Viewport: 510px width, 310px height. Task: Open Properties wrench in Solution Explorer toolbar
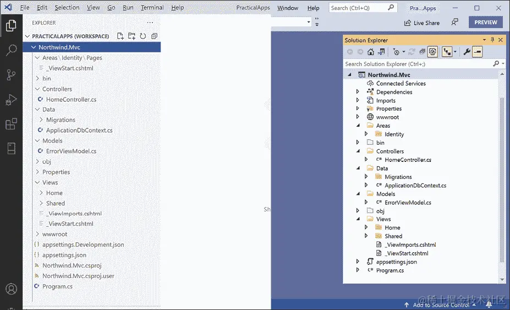pyautogui.click(x=467, y=52)
